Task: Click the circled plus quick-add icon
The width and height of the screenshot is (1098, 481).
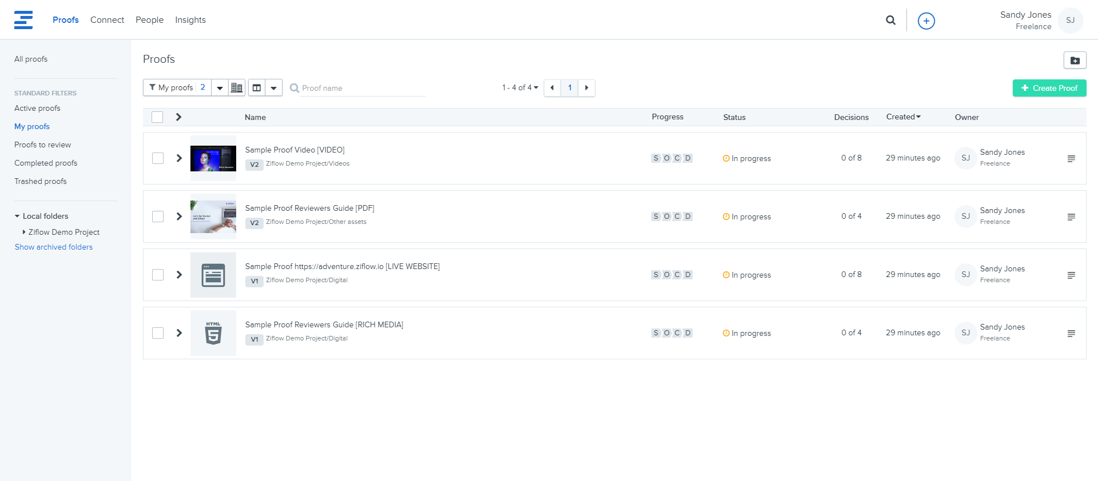Action: tap(926, 21)
